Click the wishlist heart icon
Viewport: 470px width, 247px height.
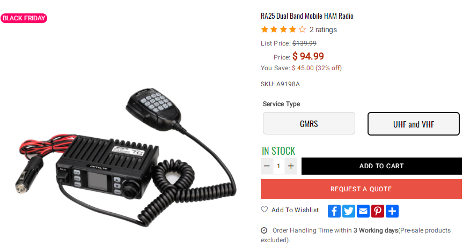click(264, 209)
